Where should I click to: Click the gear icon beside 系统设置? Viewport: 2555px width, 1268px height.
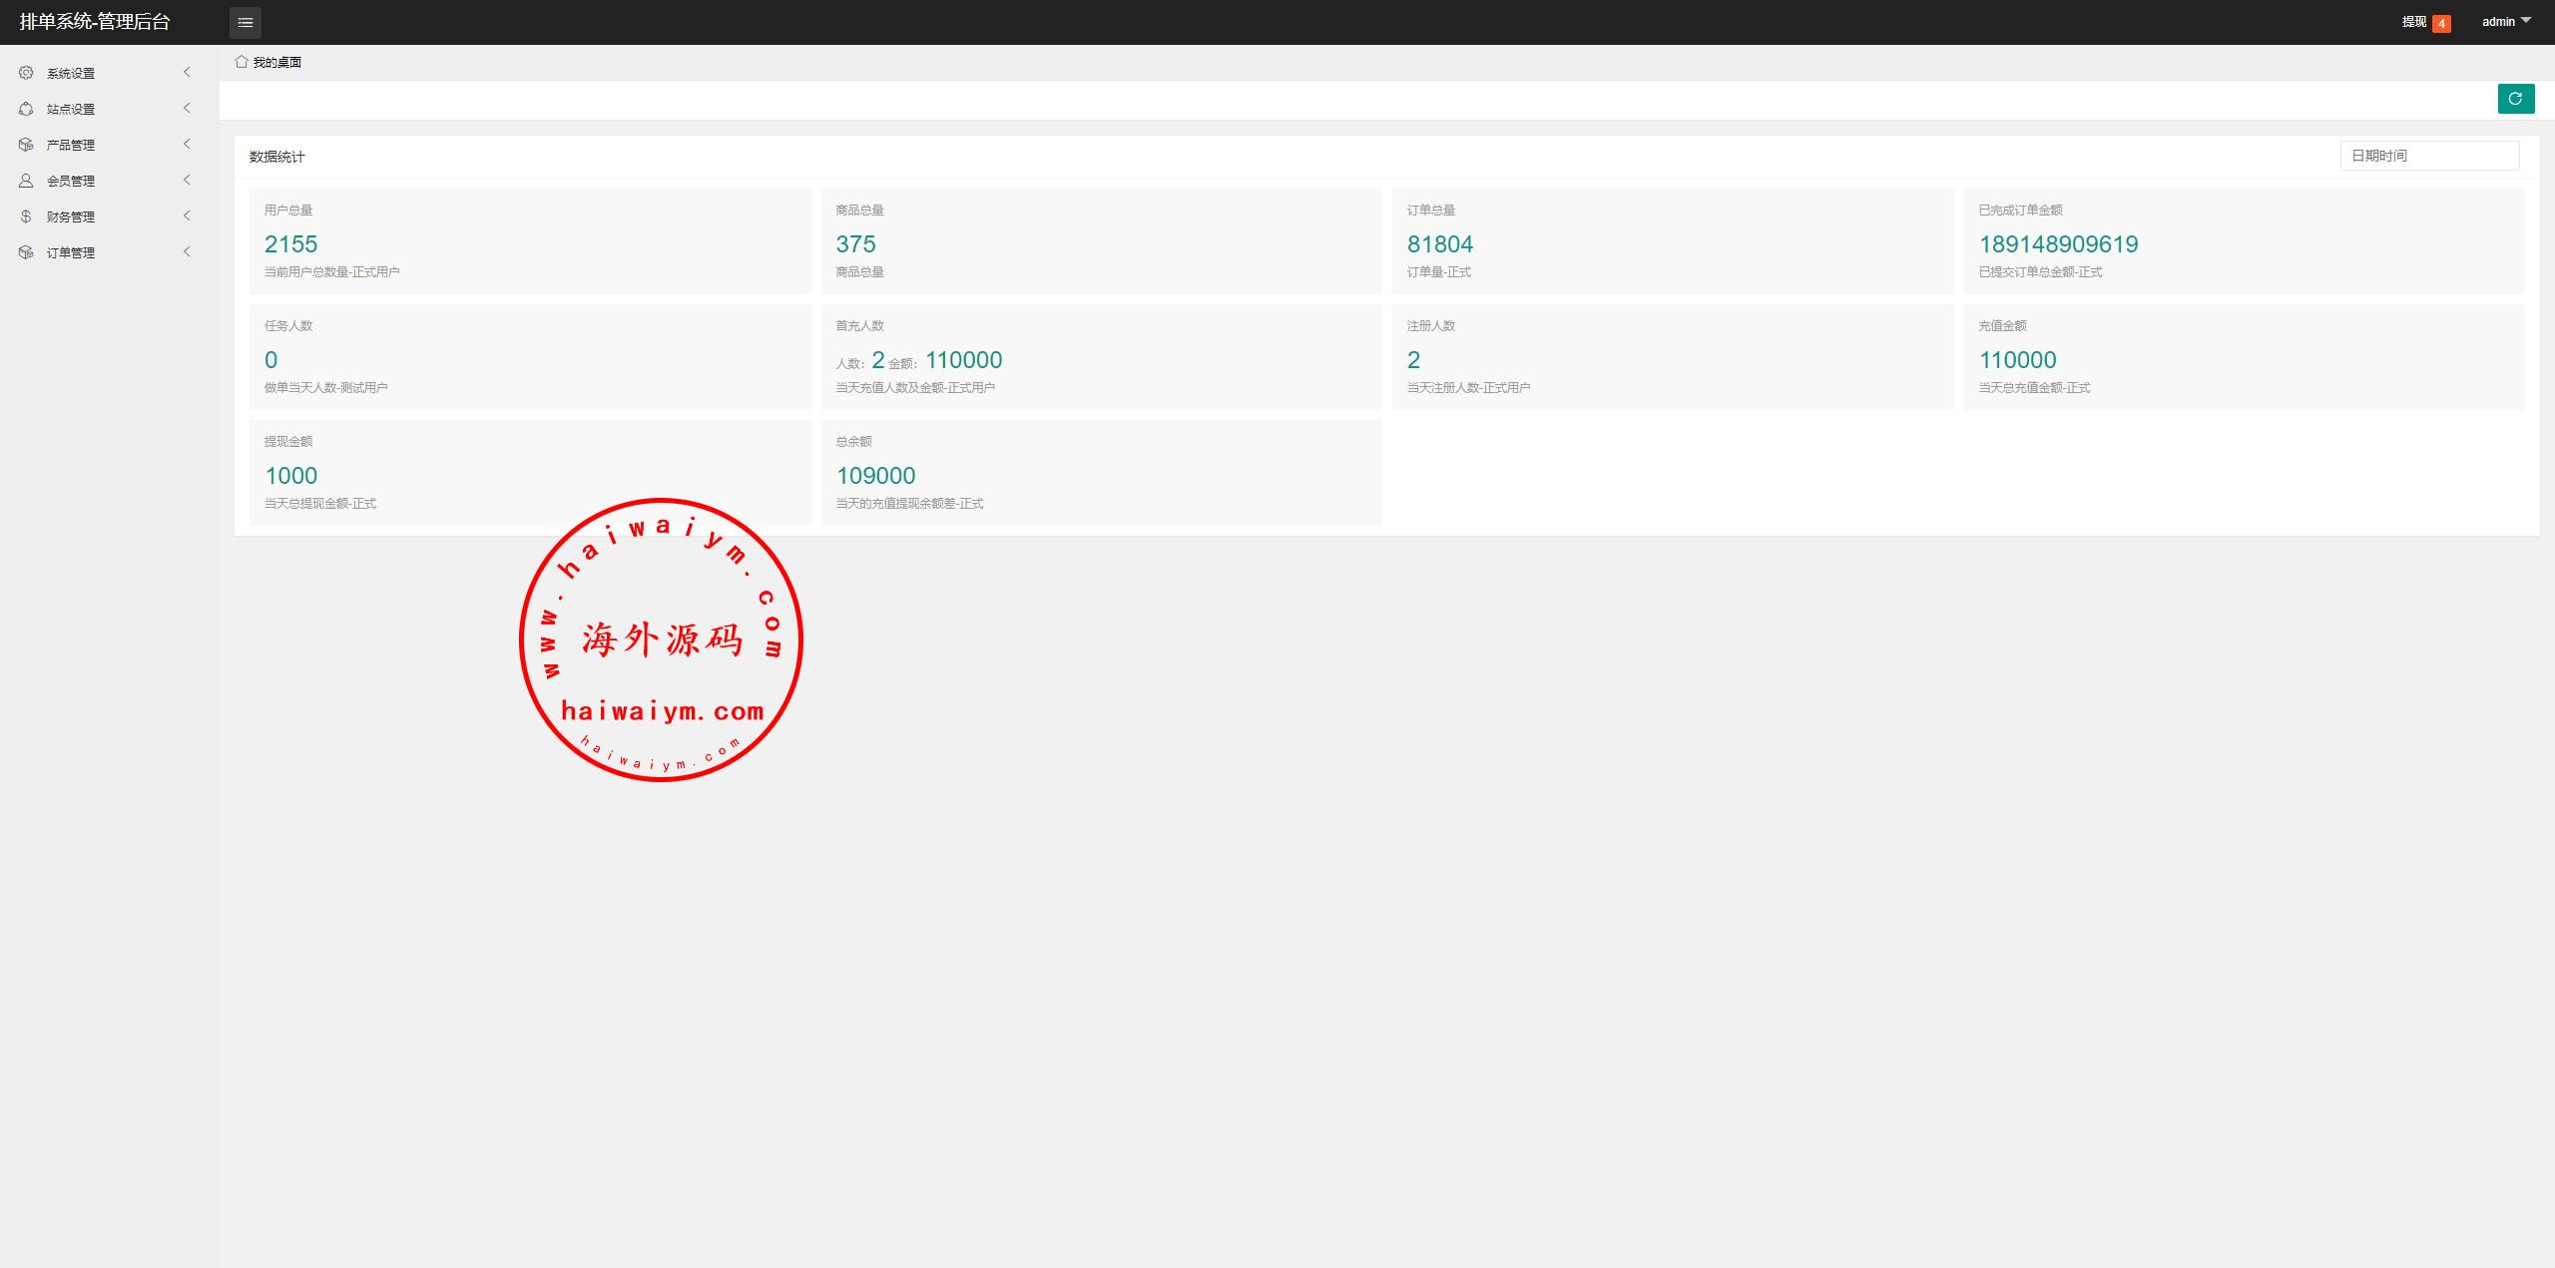click(26, 73)
